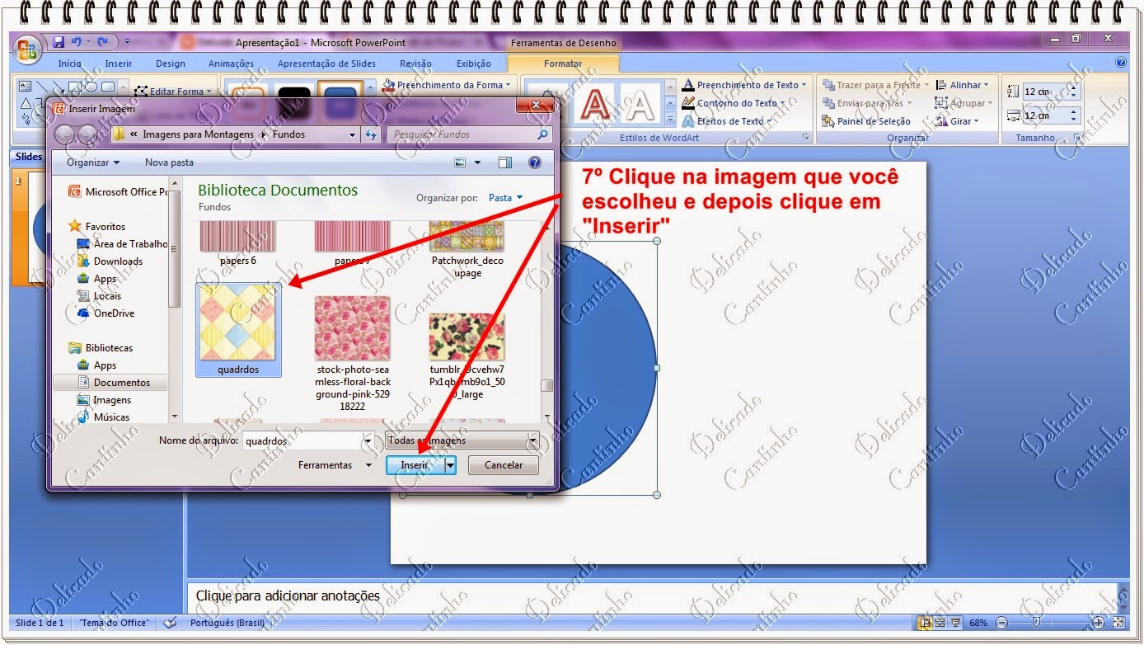This screenshot has height=645, width=1144.
Task: Click the spell-check icon in status bar
Action: [171, 623]
